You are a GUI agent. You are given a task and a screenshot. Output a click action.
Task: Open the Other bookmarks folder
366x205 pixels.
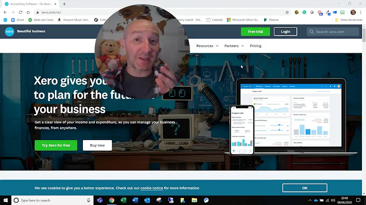click(x=349, y=20)
